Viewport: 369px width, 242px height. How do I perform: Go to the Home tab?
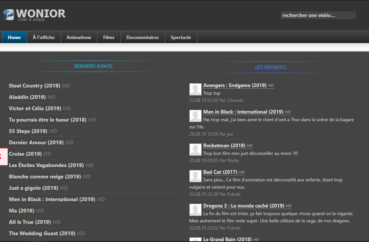pos(14,37)
